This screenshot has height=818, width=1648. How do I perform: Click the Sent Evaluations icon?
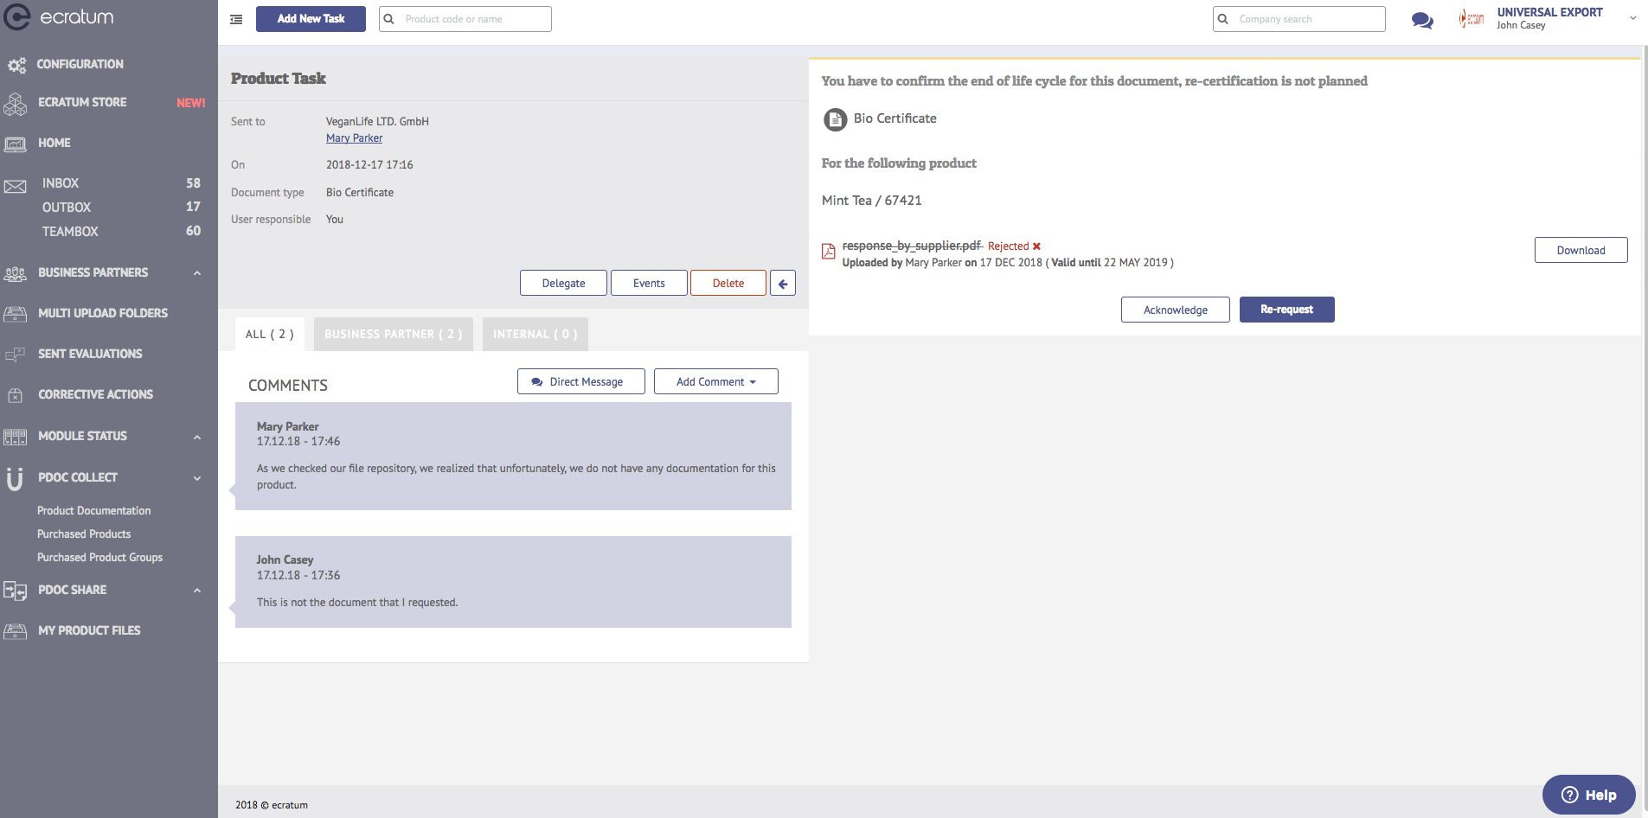pyautogui.click(x=16, y=355)
